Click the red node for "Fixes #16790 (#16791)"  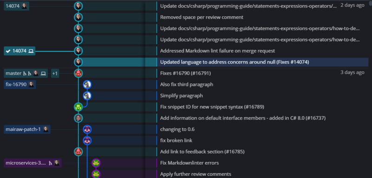(x=78, y=73)
